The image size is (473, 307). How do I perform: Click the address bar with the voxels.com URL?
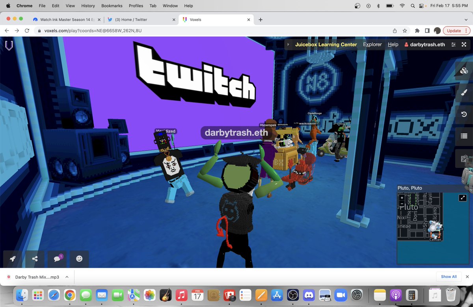tap(213, 31)
